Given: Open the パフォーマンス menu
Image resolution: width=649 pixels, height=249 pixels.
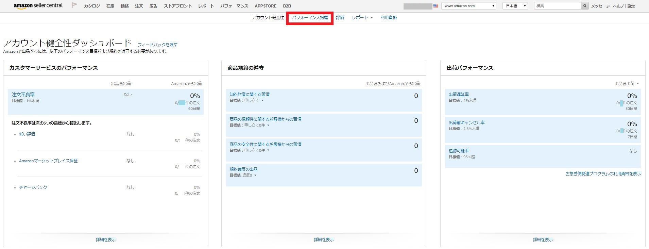Looking at the screenshot, I should point(234,6).
